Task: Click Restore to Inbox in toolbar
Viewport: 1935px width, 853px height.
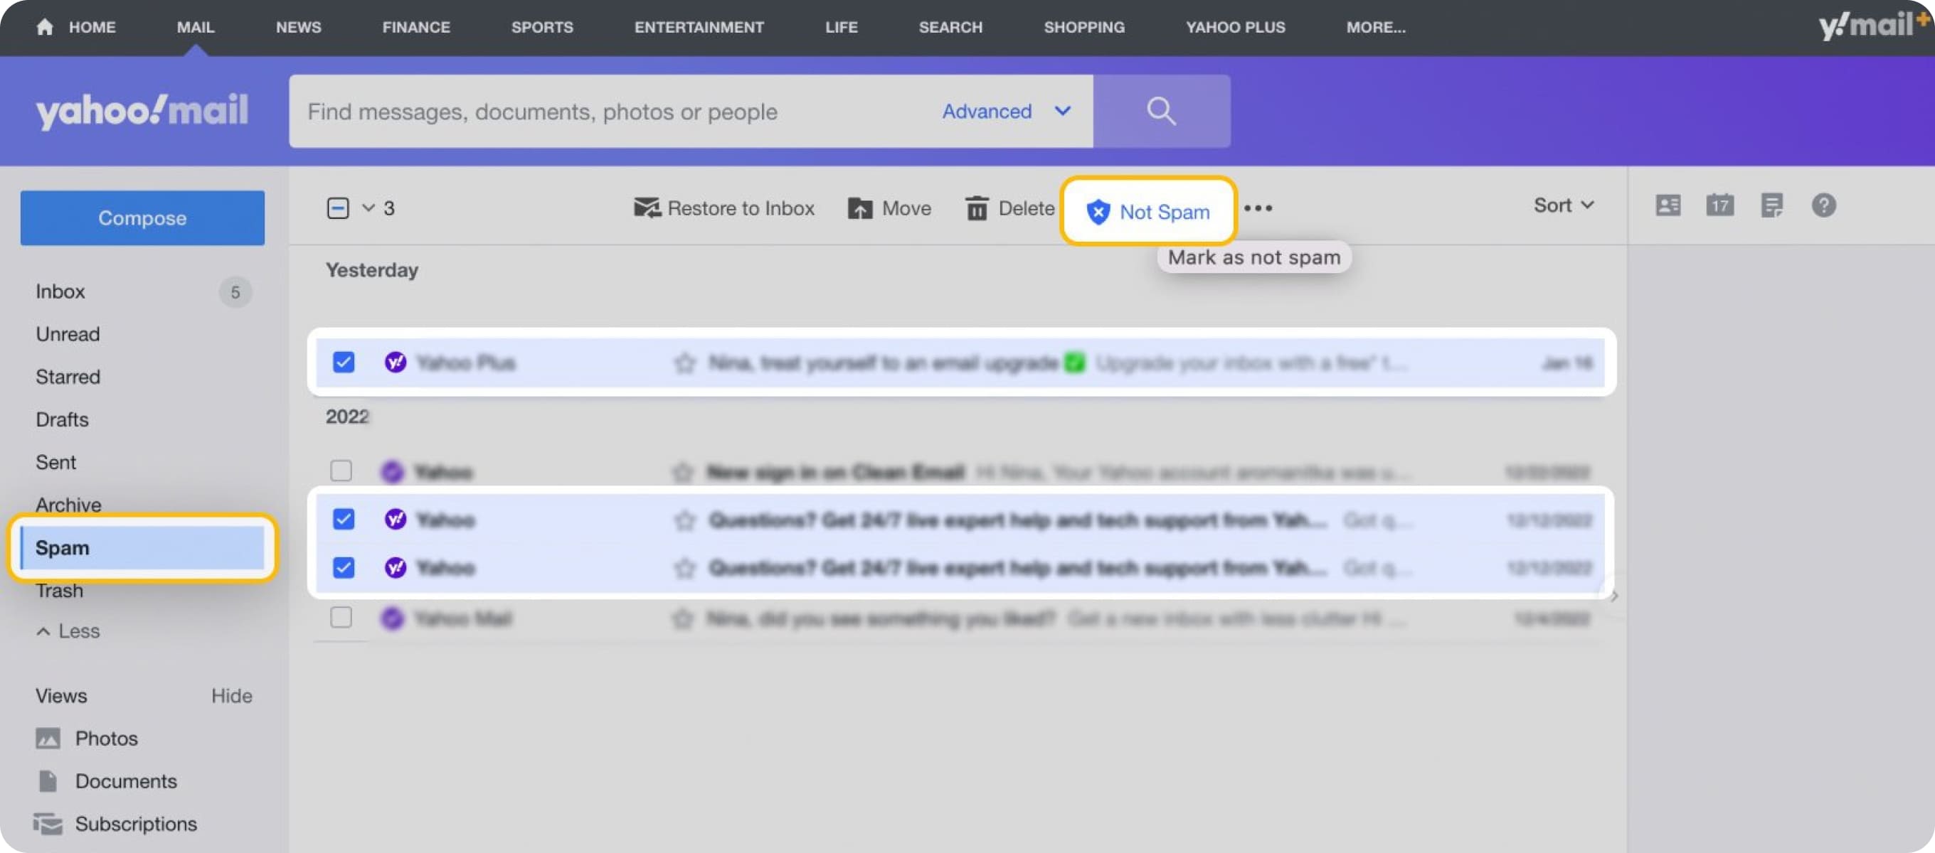Action: point(724,208)
